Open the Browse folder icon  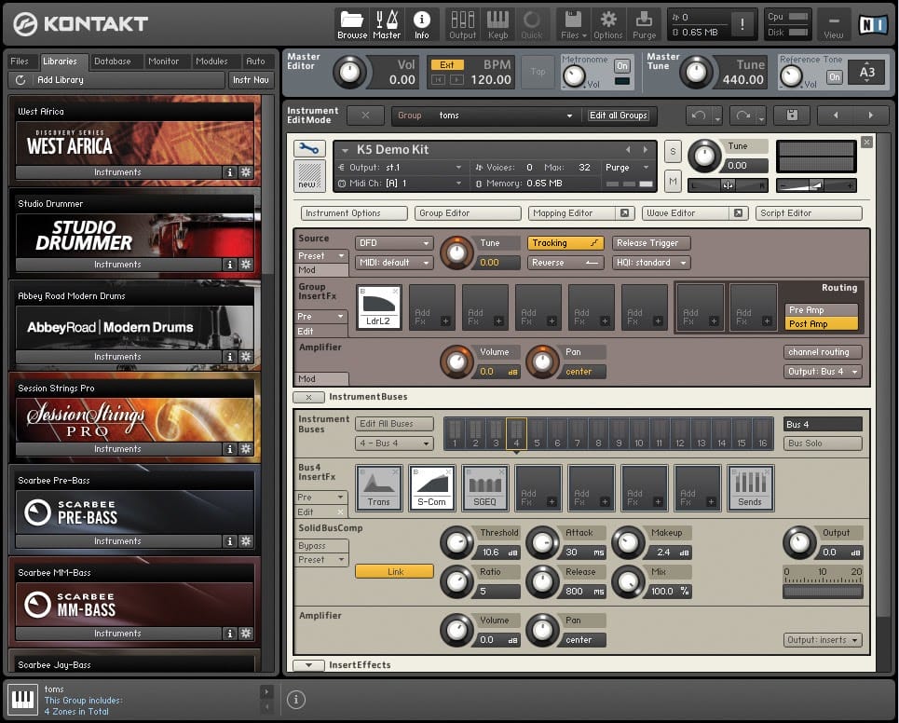(352, 22)
